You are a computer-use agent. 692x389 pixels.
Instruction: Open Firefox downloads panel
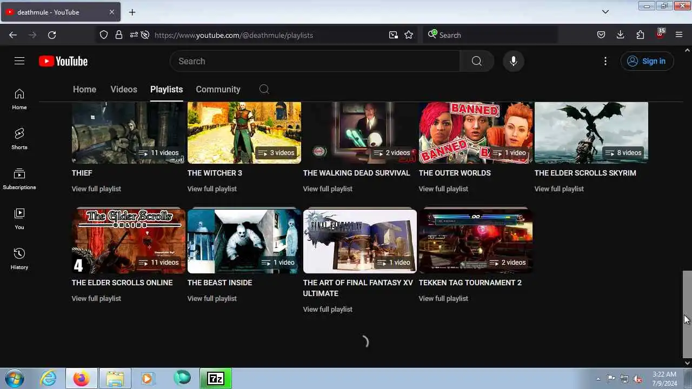point(620,35)
